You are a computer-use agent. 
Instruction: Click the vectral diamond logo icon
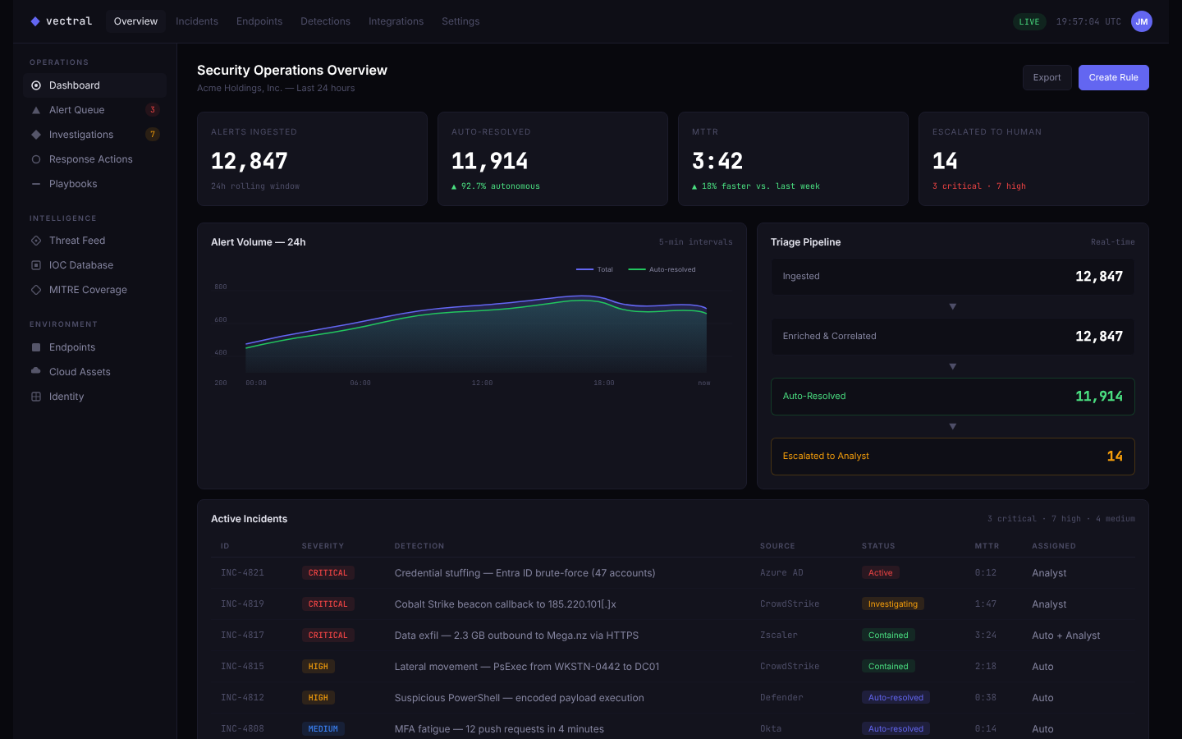pos(35,21)
